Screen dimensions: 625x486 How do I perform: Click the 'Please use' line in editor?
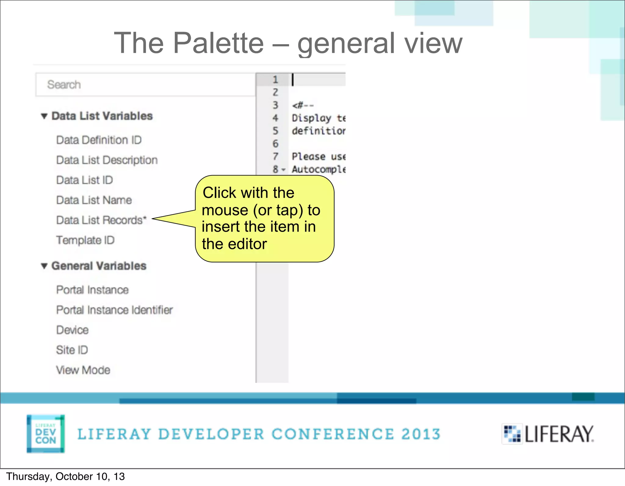coord(319,157)
